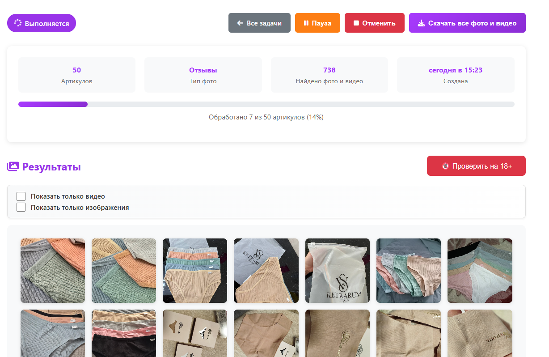Image resolution: width=549 pixels, height=357 pixels.
Task: Click the images icon beside Результаты heading
Action: click(13, 167)
